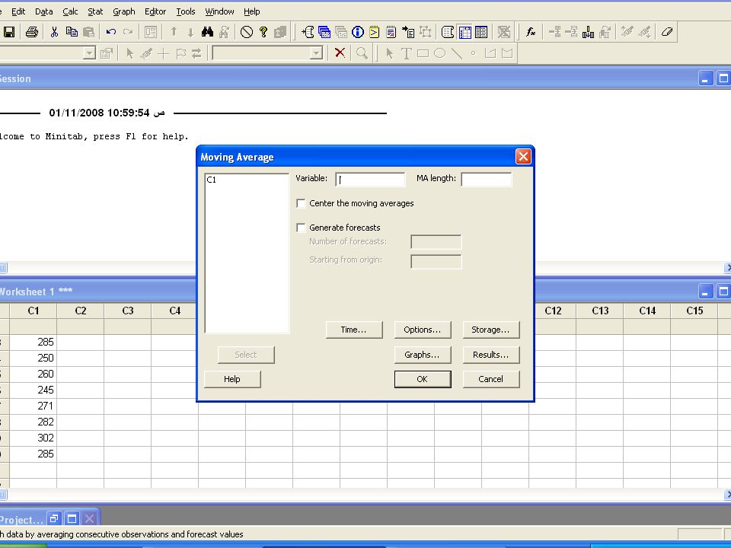Viewport: 731px width, 548px height.
Task: Open the Window menu
Action: coord(219,11)
